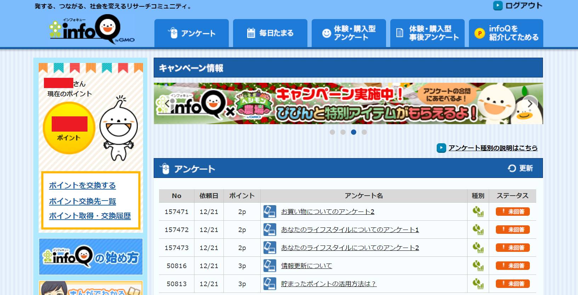Open survey あなたのライフスタイルについてのアンケート2
578x295 pixels.
click(350, 248)
